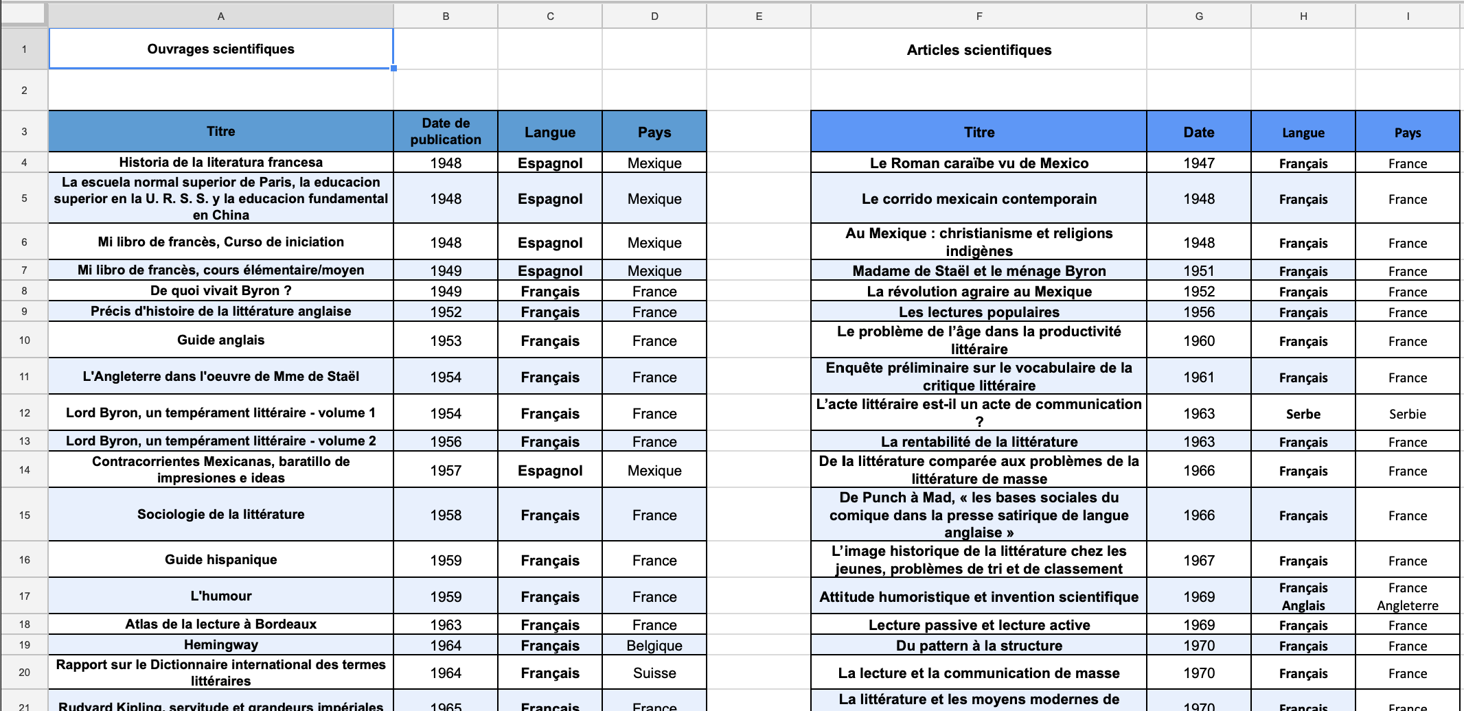The width and height of the screenshot is (1464, 711).
Task: Select the 'Guide hispanique' cell
Action: (220, 559)
